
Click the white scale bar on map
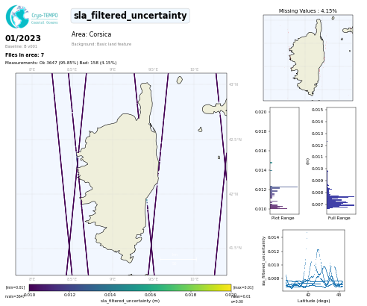pyautogui.click(x=178, y=259)
